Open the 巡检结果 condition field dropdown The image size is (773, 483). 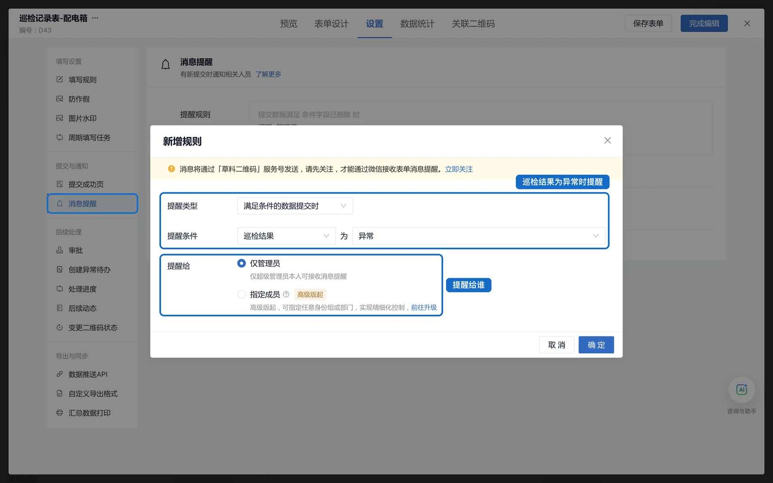286,236
